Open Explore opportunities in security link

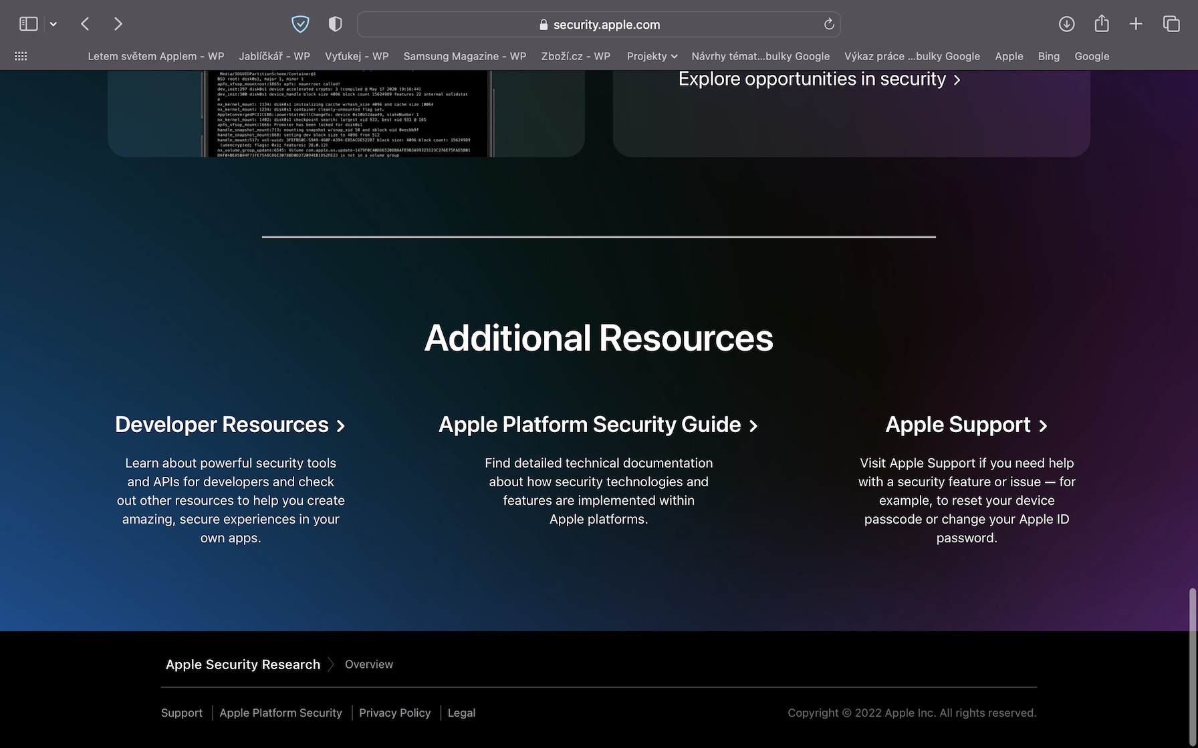(819, 79)
